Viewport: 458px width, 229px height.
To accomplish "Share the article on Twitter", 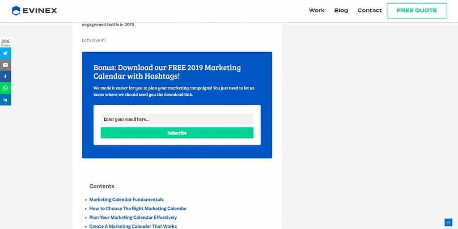I will [x=5, y=54].
